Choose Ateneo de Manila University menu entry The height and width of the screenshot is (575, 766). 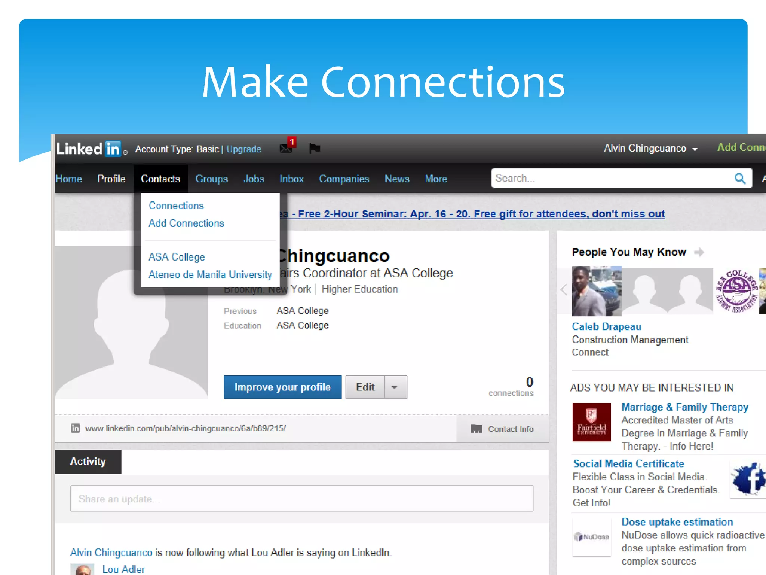(210, 275)
